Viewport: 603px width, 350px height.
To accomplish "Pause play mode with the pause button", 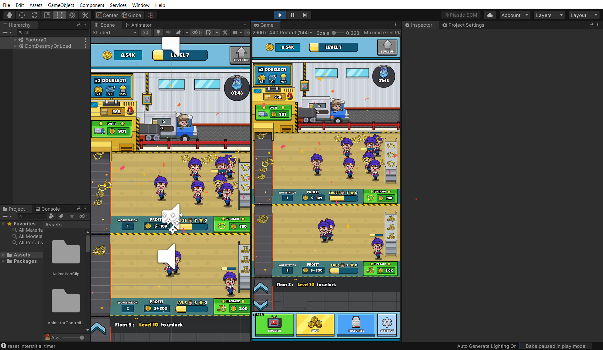I will pyautogui.click(x=292, y=15).
